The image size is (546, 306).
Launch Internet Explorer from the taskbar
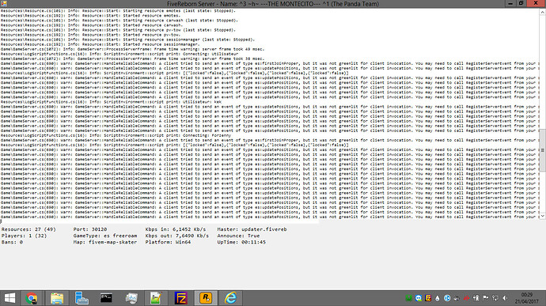click(x=230, y=298)
